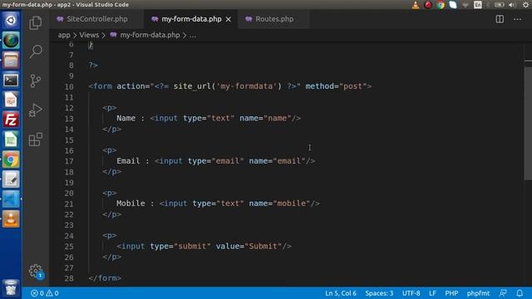
Task: Close the my-form-data.php tab
Action: pyautogui.click(x=229, y=19)
